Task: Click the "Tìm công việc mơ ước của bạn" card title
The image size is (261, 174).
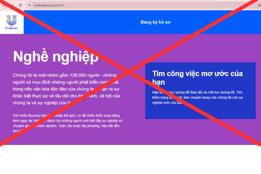Action: 197,77
